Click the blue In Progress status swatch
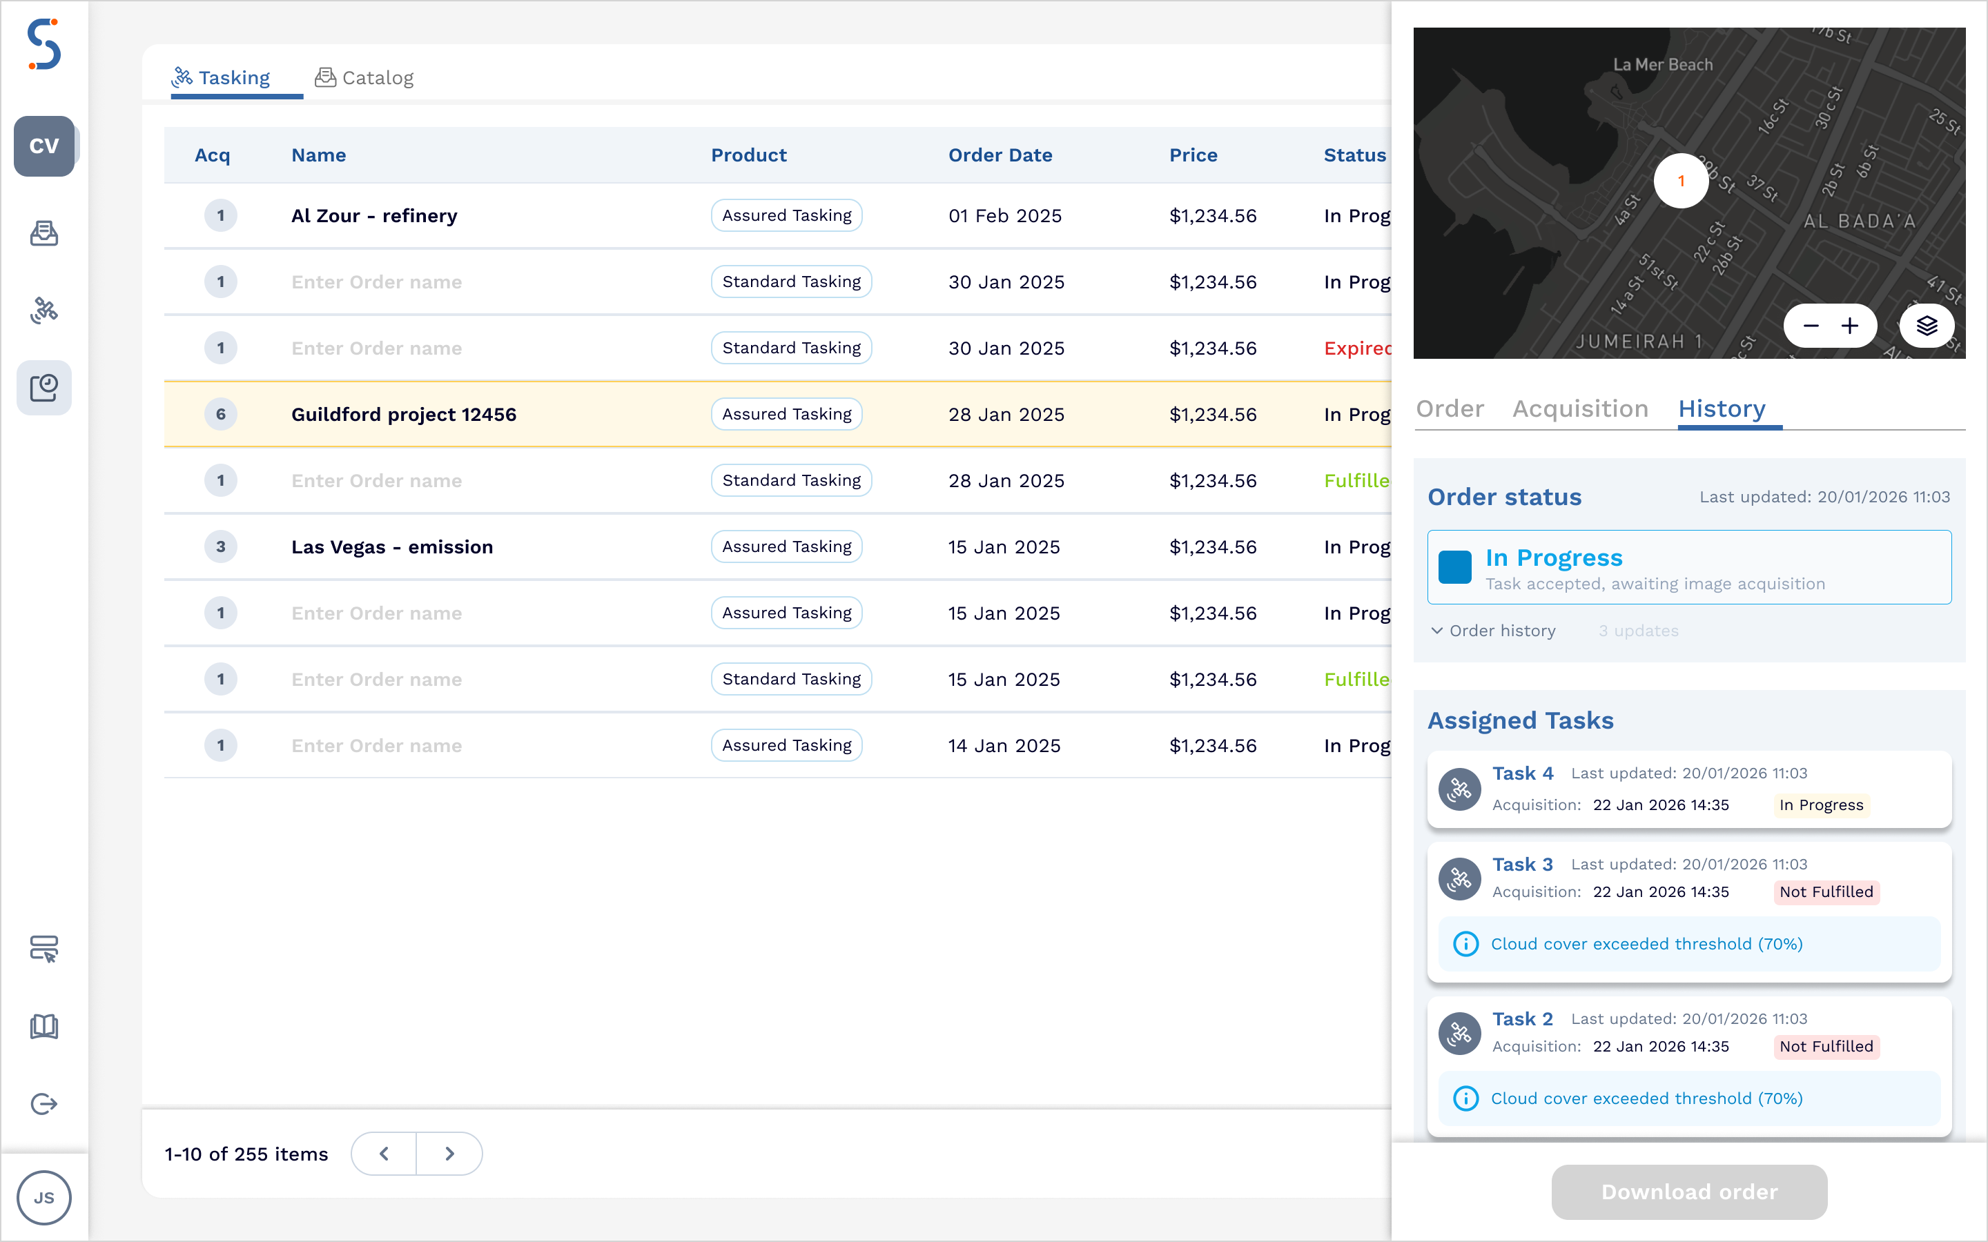 pos(1455,566)
